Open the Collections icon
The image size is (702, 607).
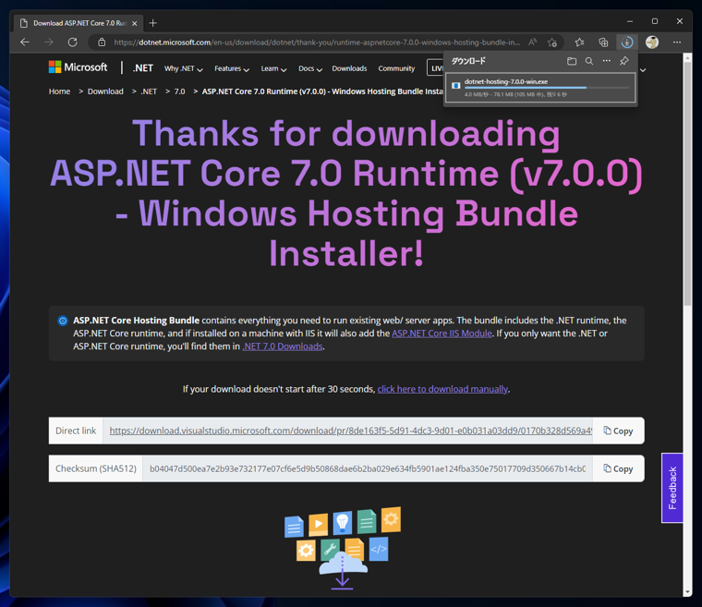603,42
